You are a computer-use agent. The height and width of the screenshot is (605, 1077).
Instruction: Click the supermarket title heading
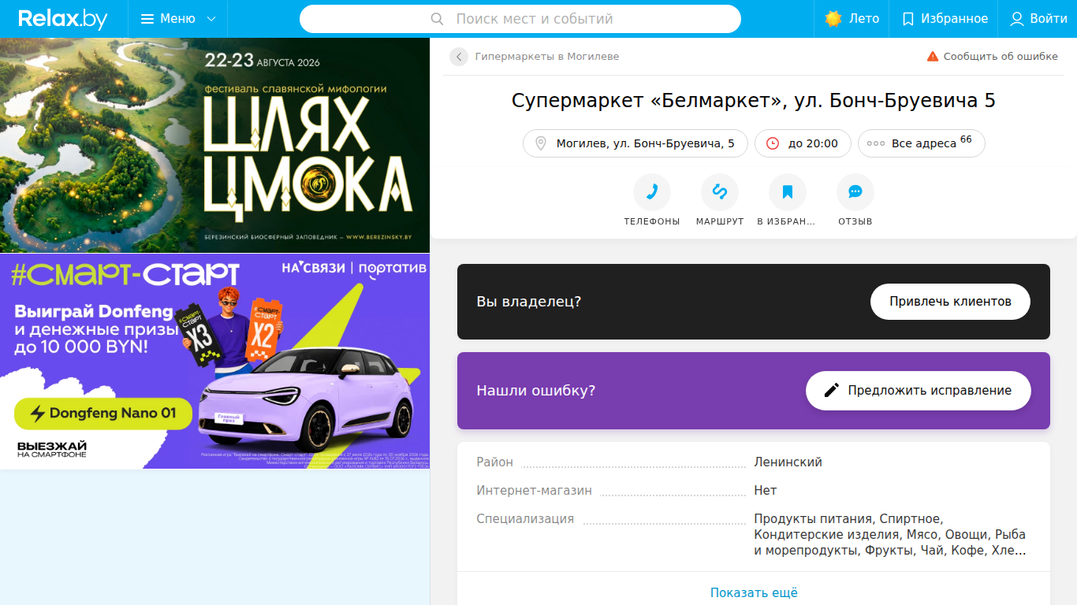753,101
